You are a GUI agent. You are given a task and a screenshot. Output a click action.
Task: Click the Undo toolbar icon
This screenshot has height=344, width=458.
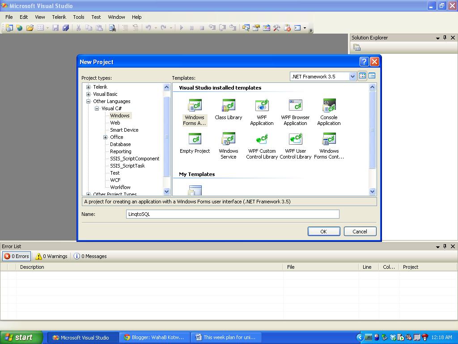(x=148, y=28)
